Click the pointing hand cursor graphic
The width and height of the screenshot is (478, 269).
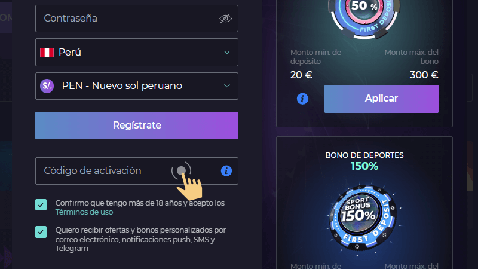click(x=186, y=182)
